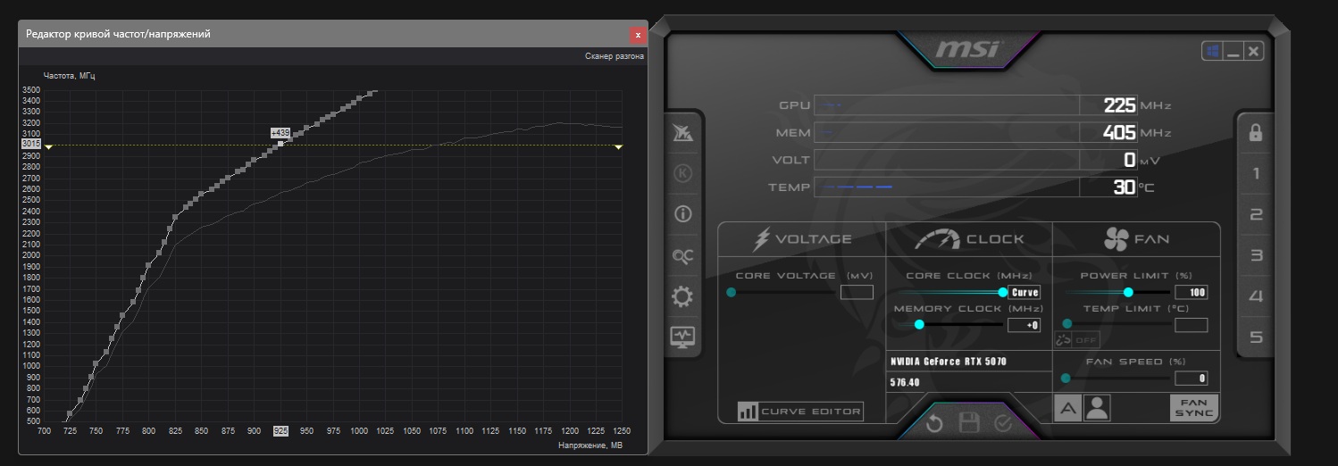This screenshot has height=466, width=1338.
Task: Toggle the power/temp limit link OFF button
Action: tap(1077, 340)
